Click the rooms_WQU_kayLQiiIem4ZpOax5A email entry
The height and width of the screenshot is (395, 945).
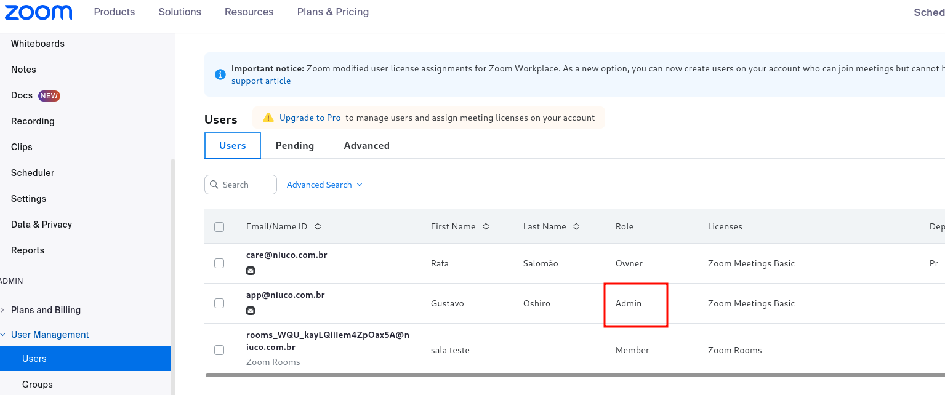(328, 341)
